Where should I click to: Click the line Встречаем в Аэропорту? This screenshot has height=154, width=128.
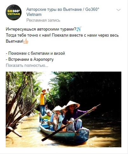tap(30, 59)
